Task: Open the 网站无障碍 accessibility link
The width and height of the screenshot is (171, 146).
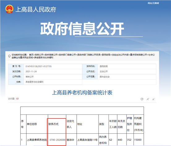Action: (153, 3)
